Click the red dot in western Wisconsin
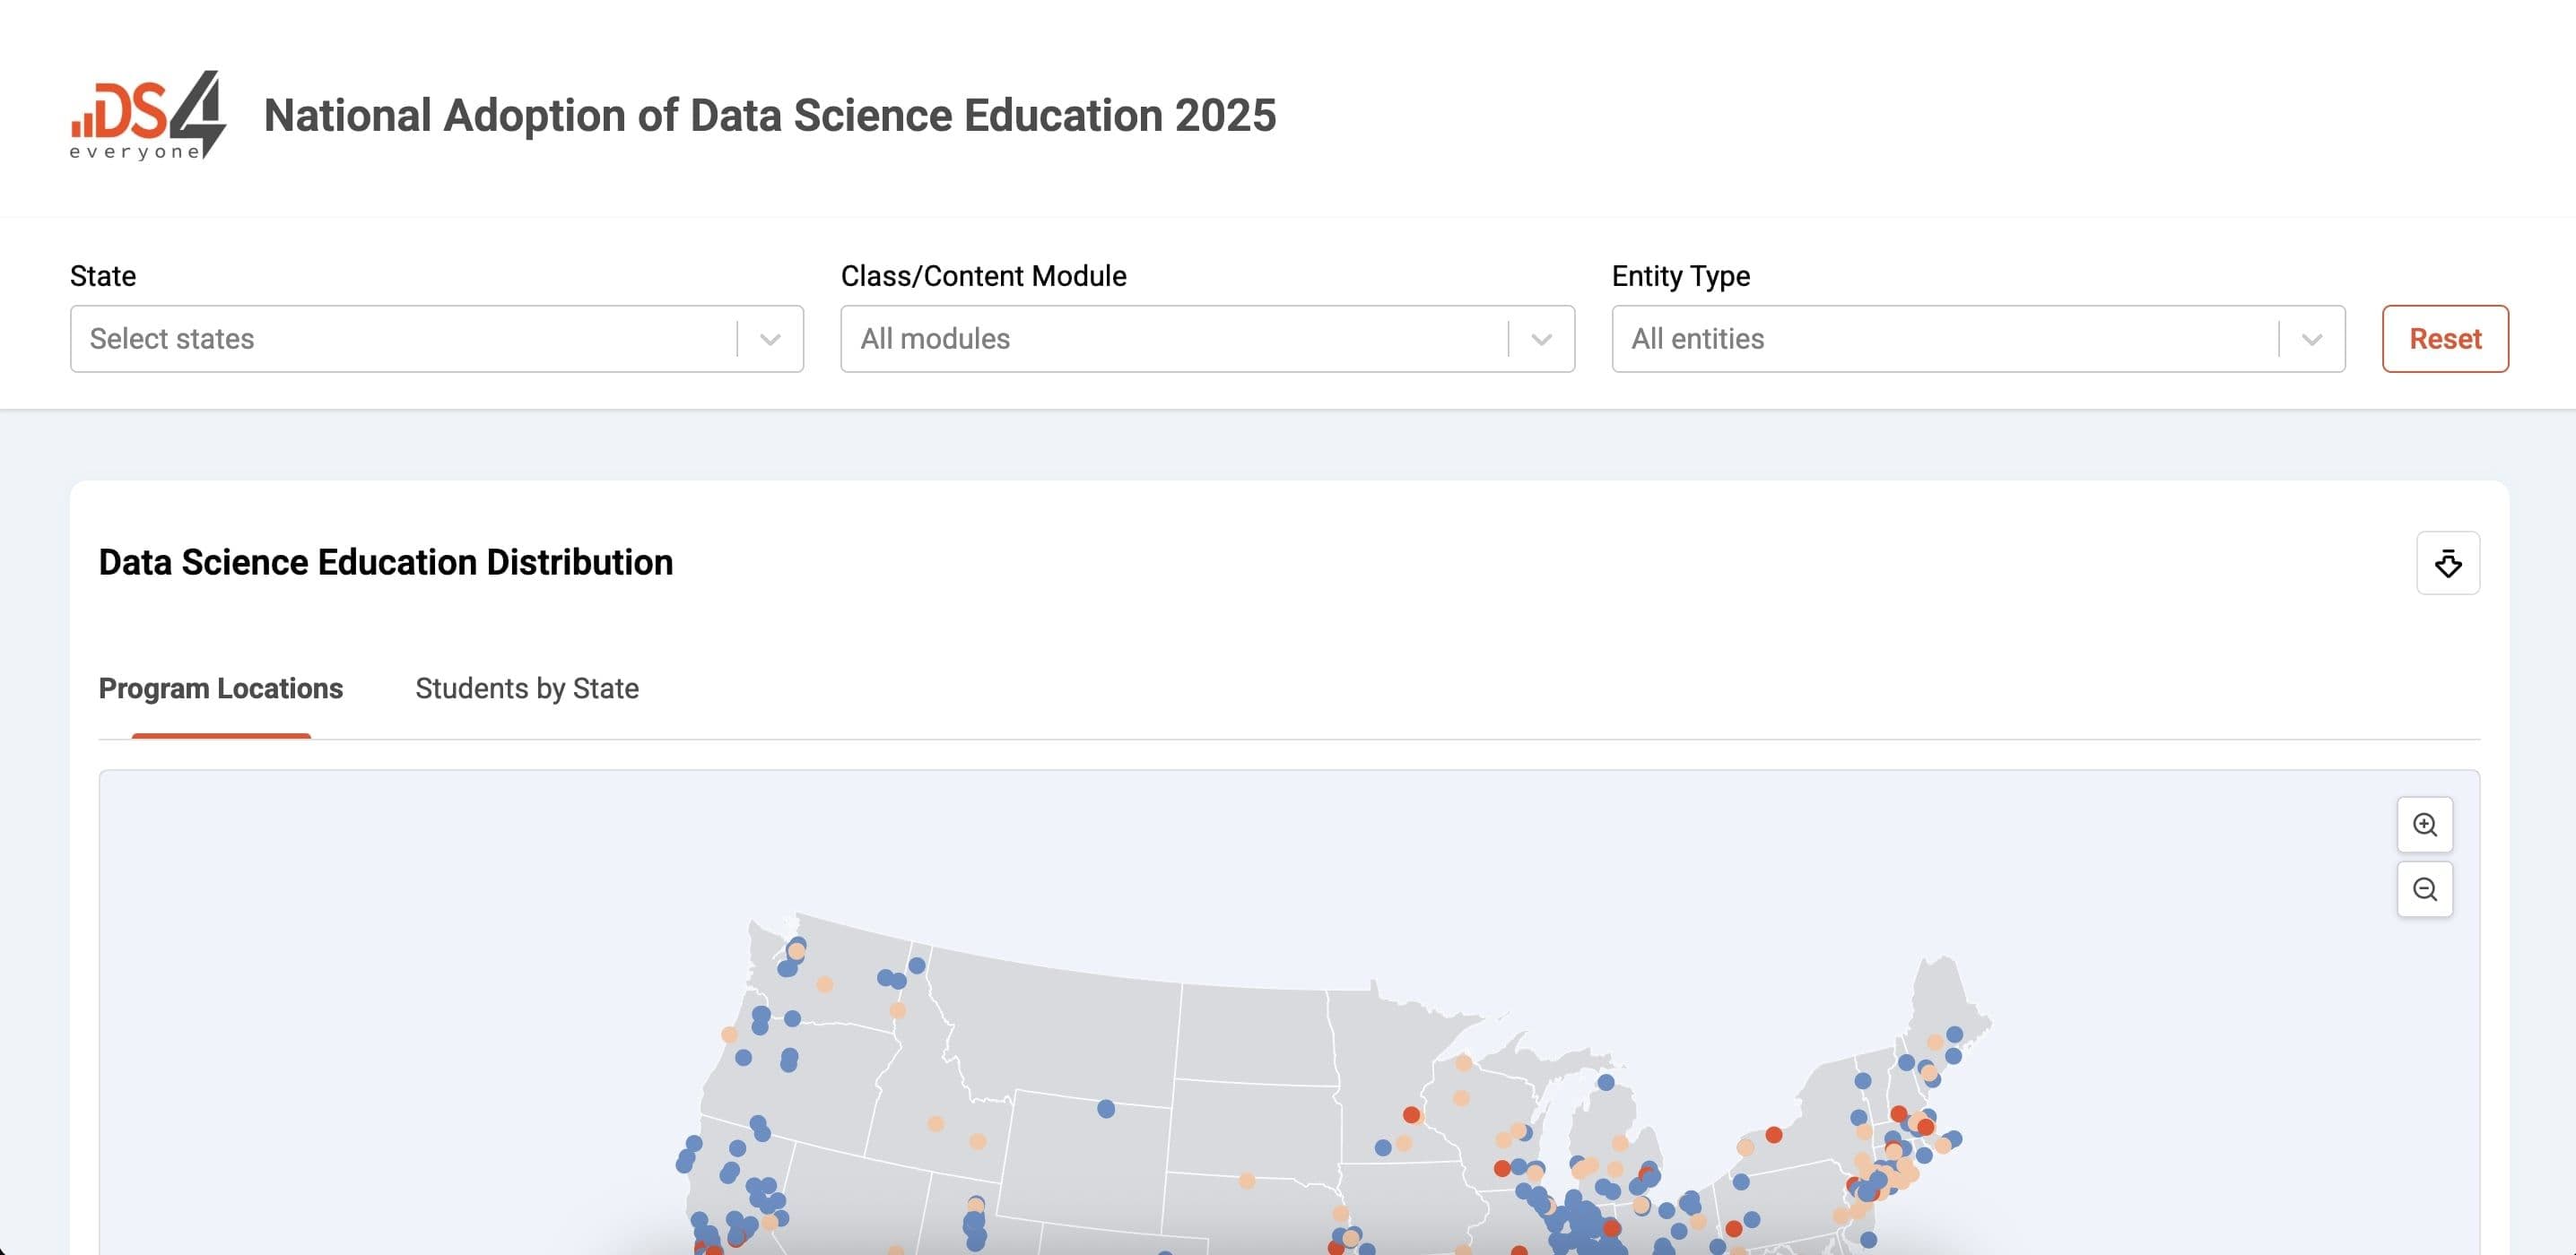The height and width of the screenshot is (1255, 2576). pyautogui.click(x=1411, y=1115)
